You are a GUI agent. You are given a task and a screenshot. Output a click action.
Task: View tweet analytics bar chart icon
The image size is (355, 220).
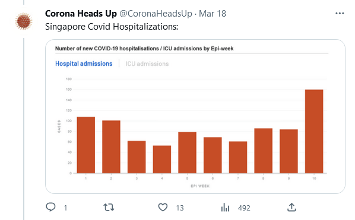(x=225, y=207)
